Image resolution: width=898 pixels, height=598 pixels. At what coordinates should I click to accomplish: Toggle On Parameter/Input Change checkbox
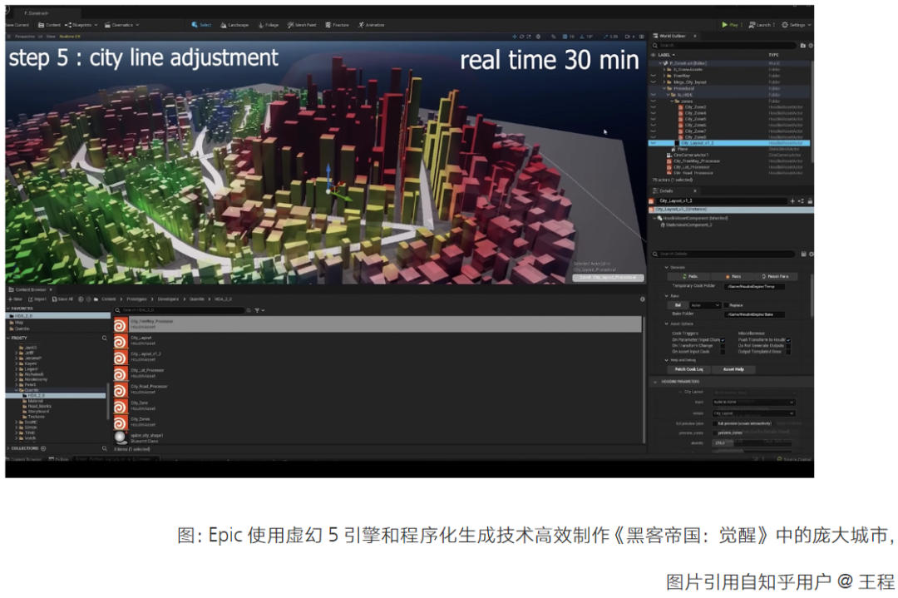723,340
